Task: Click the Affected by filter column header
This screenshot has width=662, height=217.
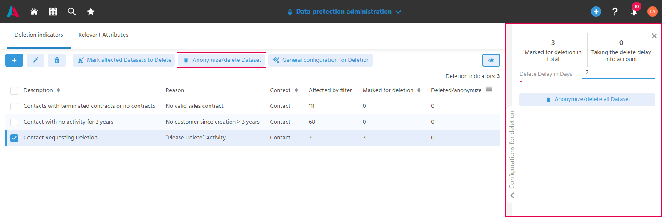Action: click(331, 90)
